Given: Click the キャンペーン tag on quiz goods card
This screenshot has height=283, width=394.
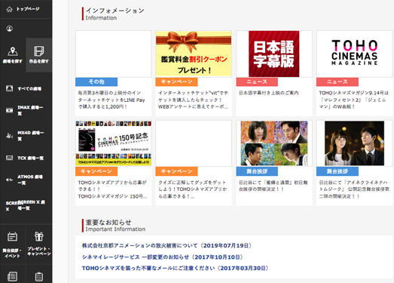Looking at the screenshot, I should click(x=176, y=171).
